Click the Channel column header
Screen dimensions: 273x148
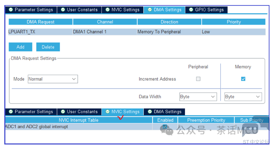click(x=105, y=22)
